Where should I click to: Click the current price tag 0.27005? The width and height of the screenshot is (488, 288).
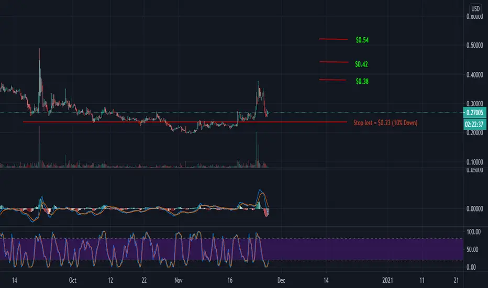coord(474,113)
